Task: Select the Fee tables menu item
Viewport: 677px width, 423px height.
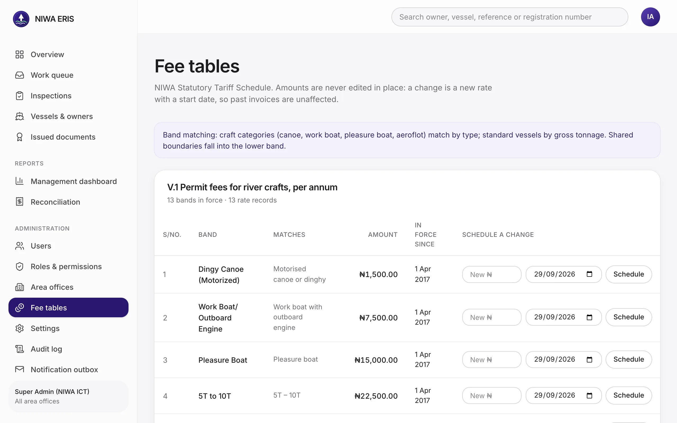Action: click(x=68, y=308)
